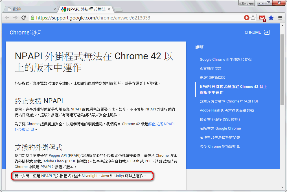Viewport: 287px width, 192px height.
Task: Maximize the Chrome window
Action: tap(269, 3)
